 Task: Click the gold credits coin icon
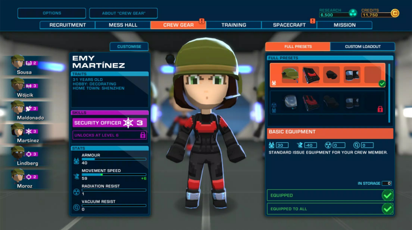coord(395,13)
